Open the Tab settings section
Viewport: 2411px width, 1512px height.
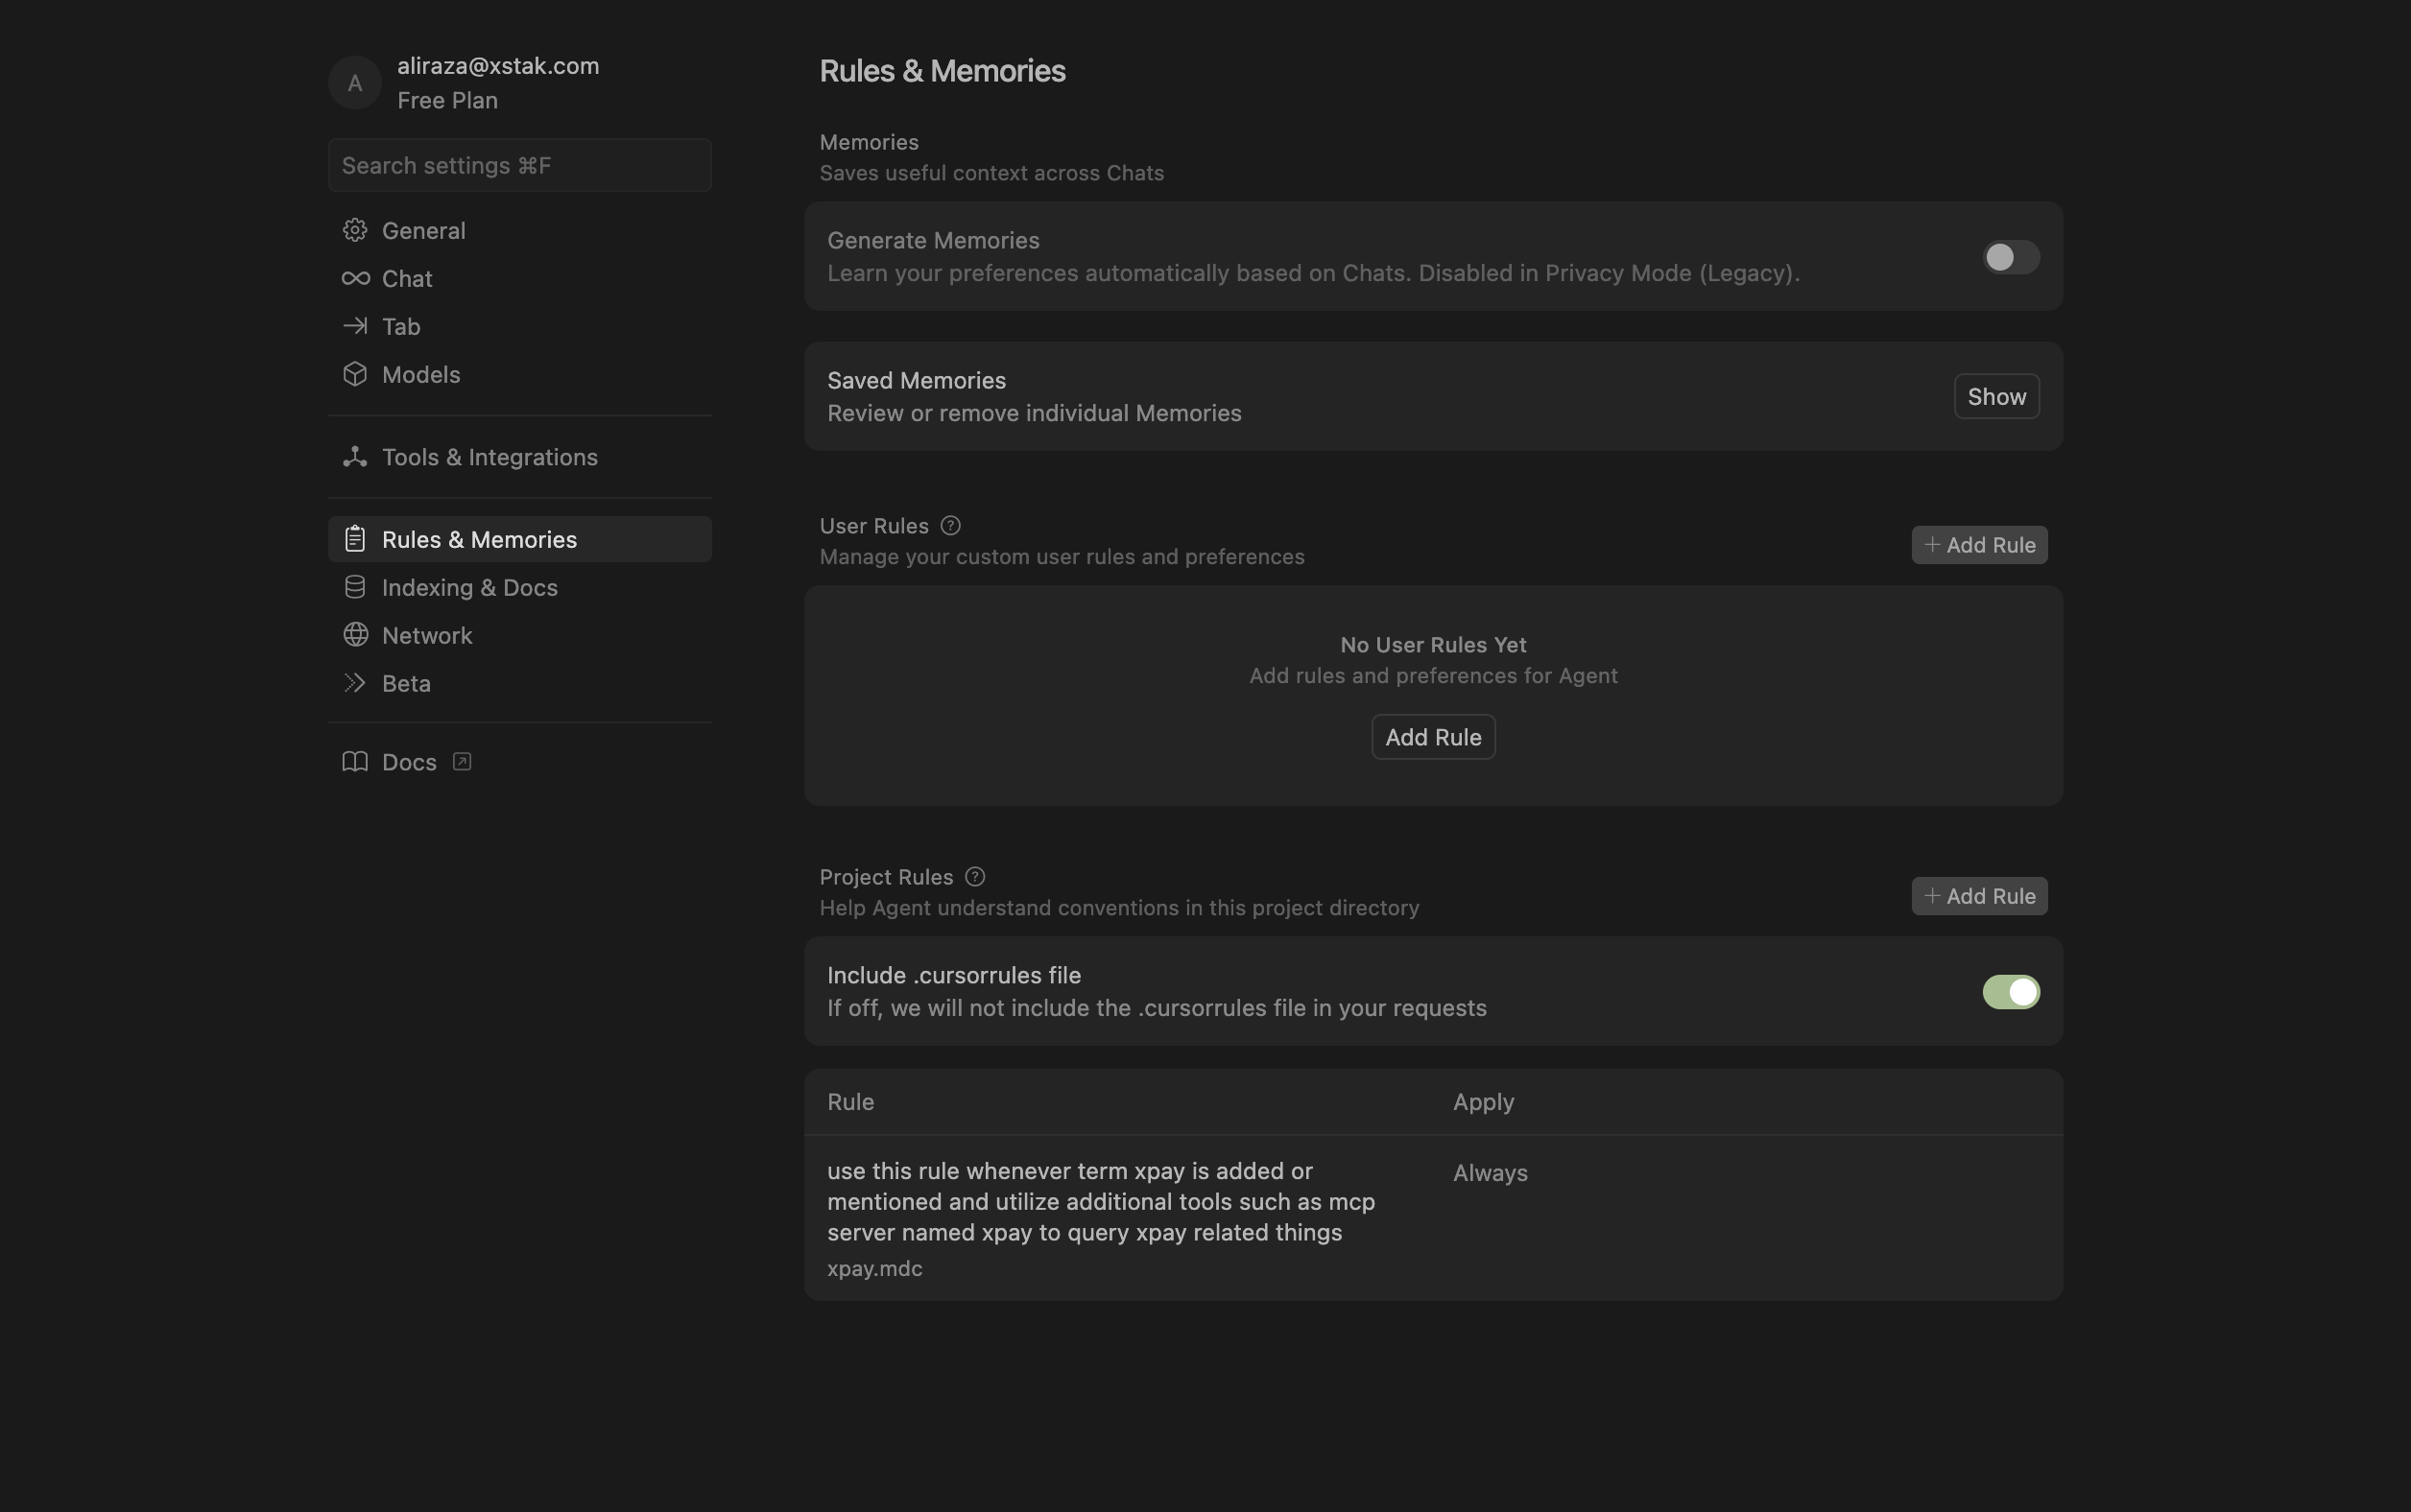520,326
